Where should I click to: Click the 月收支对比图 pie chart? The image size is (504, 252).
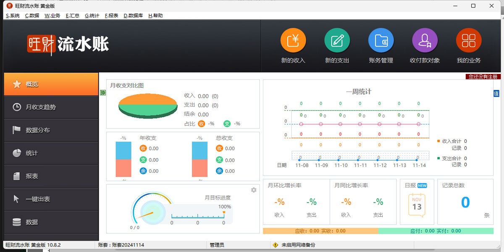click(x=148, y=105)
